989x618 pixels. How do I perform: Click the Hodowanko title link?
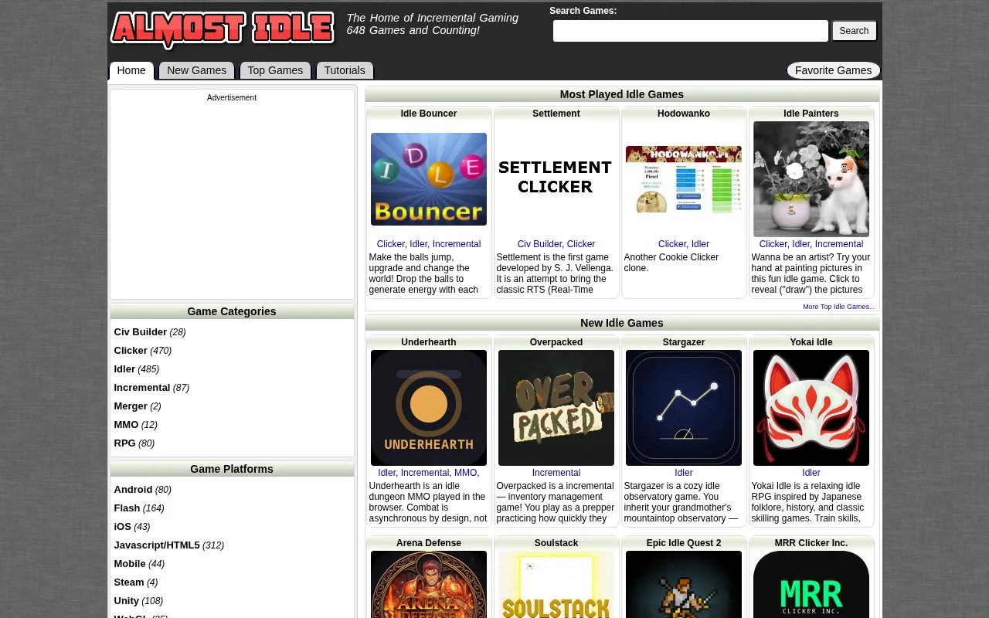point(684,114)
